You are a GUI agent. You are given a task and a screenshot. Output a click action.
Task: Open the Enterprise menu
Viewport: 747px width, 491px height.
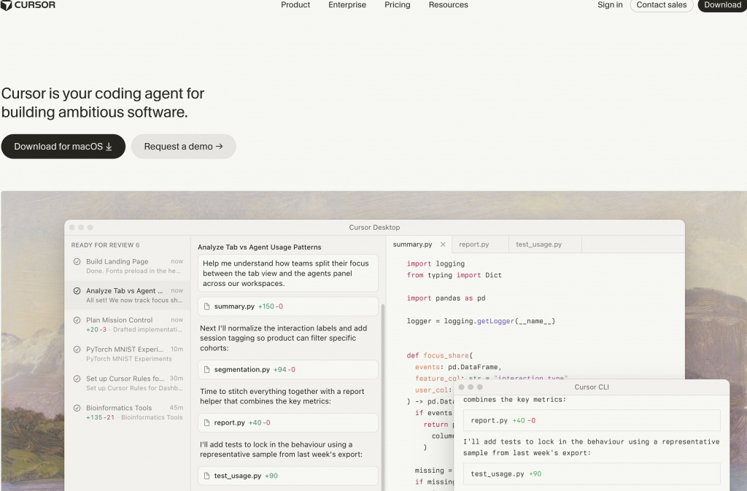click(347, 5)
